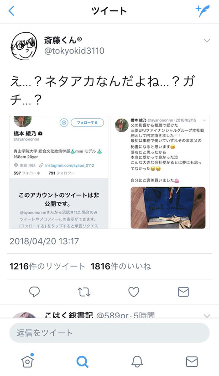Open notifications bell tab

click(137, 361)
